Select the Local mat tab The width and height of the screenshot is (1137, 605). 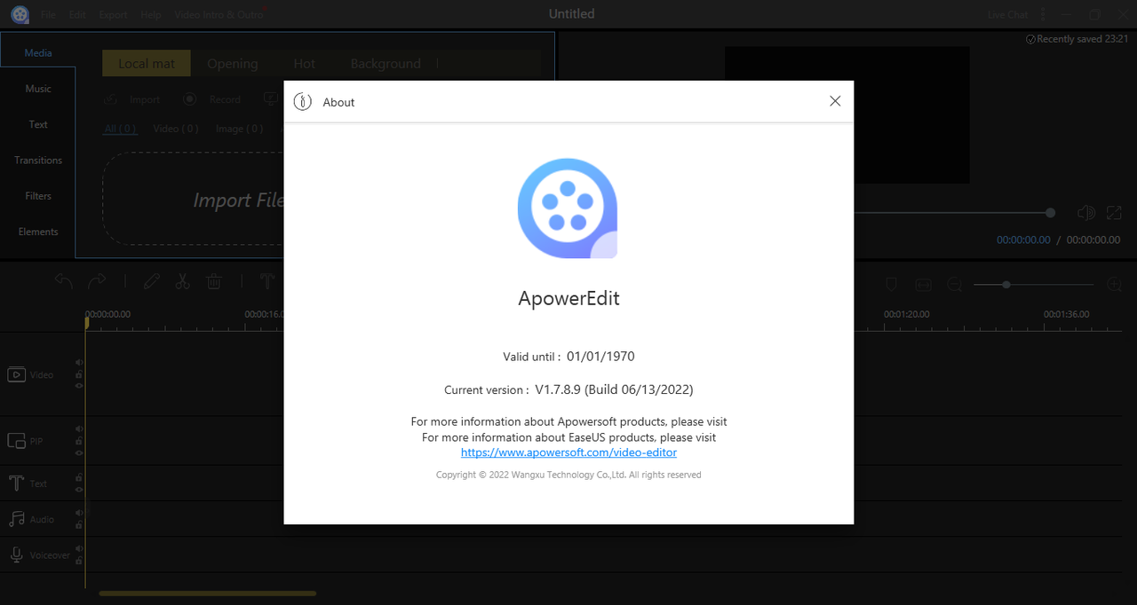(x=147, y=63)
